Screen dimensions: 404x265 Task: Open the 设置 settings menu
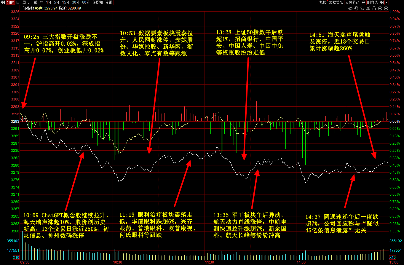coord(109,2)
